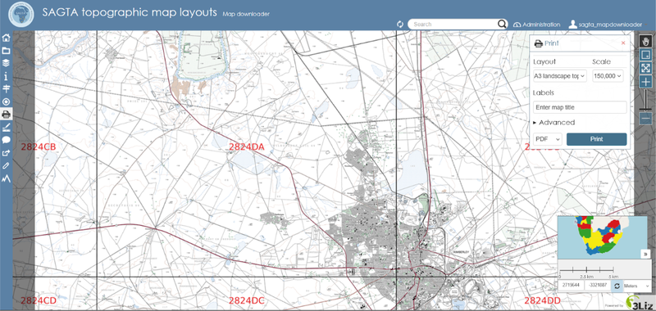Click the blue Print button
The width and height of the screenshot is (656, 311).
point(596,139)
